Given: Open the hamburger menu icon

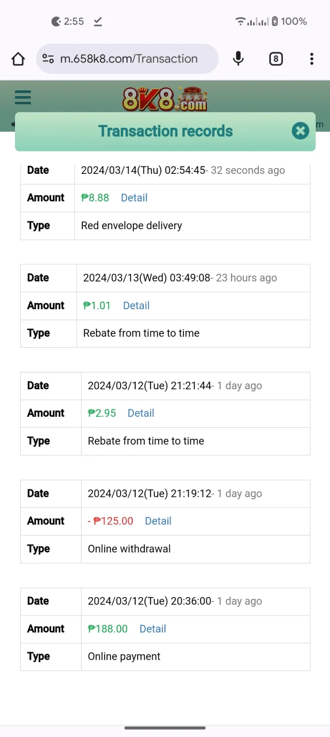Looking at the screenshot, I should tap(23, 97).
